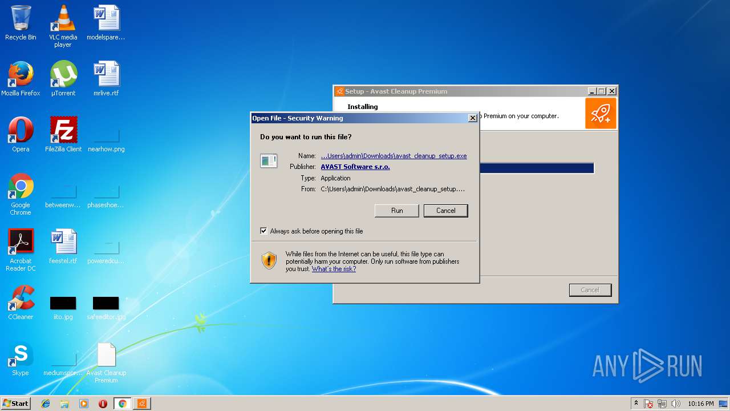Image resolution: width=730 pixels, height=411 pixels.
Task: Click the application file icon in dialog
Action: click(x=269, y=161)
